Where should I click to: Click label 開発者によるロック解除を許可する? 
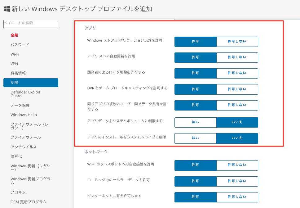(x=116, y=72)
